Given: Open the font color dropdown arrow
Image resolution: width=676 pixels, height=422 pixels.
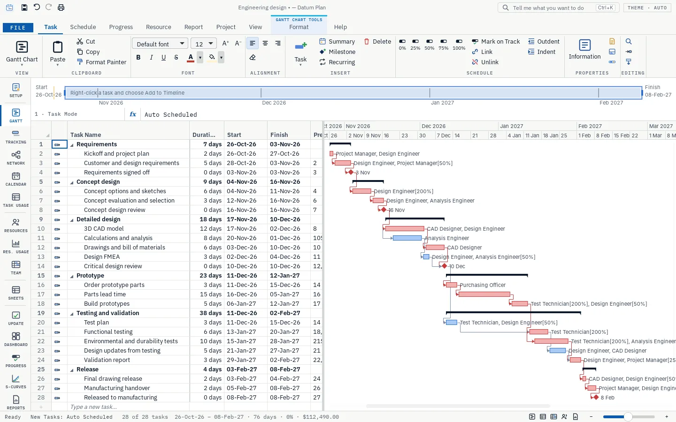Looking at the screenshot, I should point(200,58).
